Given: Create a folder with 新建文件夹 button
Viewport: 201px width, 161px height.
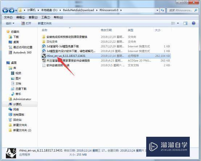Looking at the screenshot, I should pyautogui.click(x=45, y=24).
